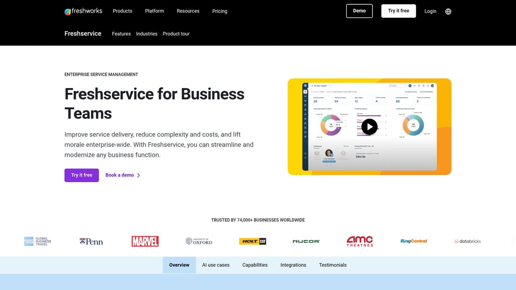Image resolution: width=516 pixels, height=290 pixels.
Task: Open the Resources menu
Action: (188, 11)
